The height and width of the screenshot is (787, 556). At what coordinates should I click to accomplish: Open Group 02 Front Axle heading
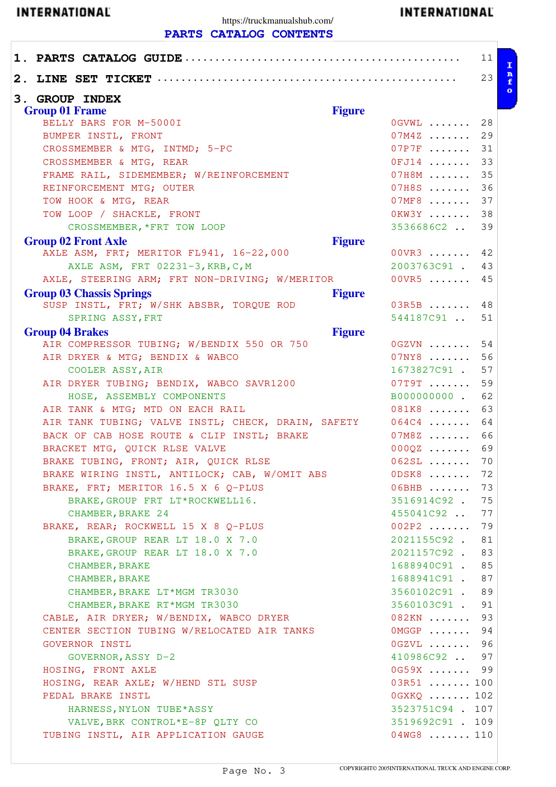click(76, 242)
